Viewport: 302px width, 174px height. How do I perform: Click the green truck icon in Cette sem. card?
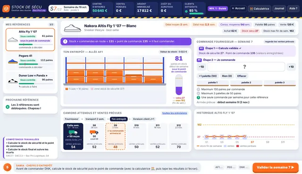[x=73, y=133]
